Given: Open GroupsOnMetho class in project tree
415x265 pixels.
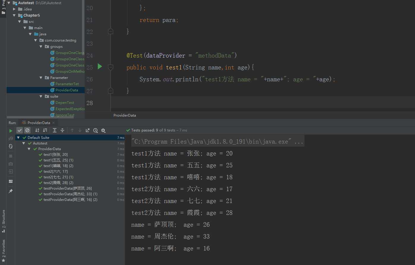Looking at the screenshot, I should tap(70, 72).
